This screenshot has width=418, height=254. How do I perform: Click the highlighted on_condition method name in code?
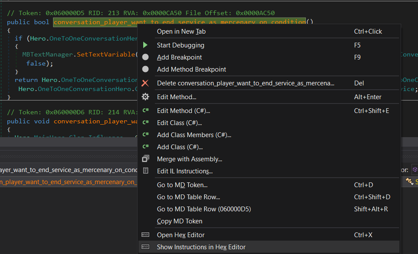[x=179, y=22]
